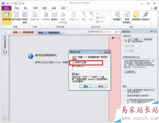Click the Undo arrow in quick access toolbar
Viewport: 159px width, 123px height.
pos(12,4)
